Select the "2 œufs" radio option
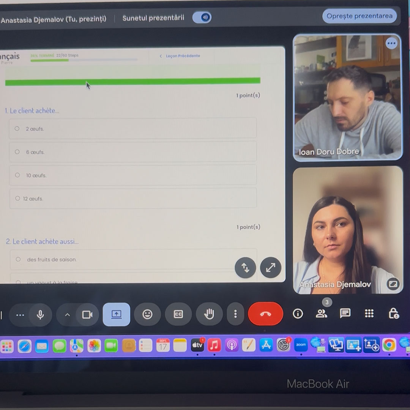 coord(17,129)
